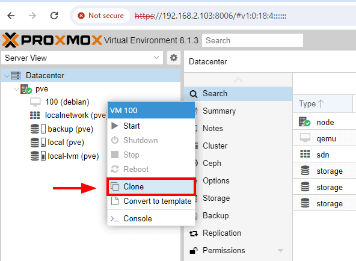Click the Proxmox logo
This screenshot has width=356, height=261.
click(x=52, y=40)
